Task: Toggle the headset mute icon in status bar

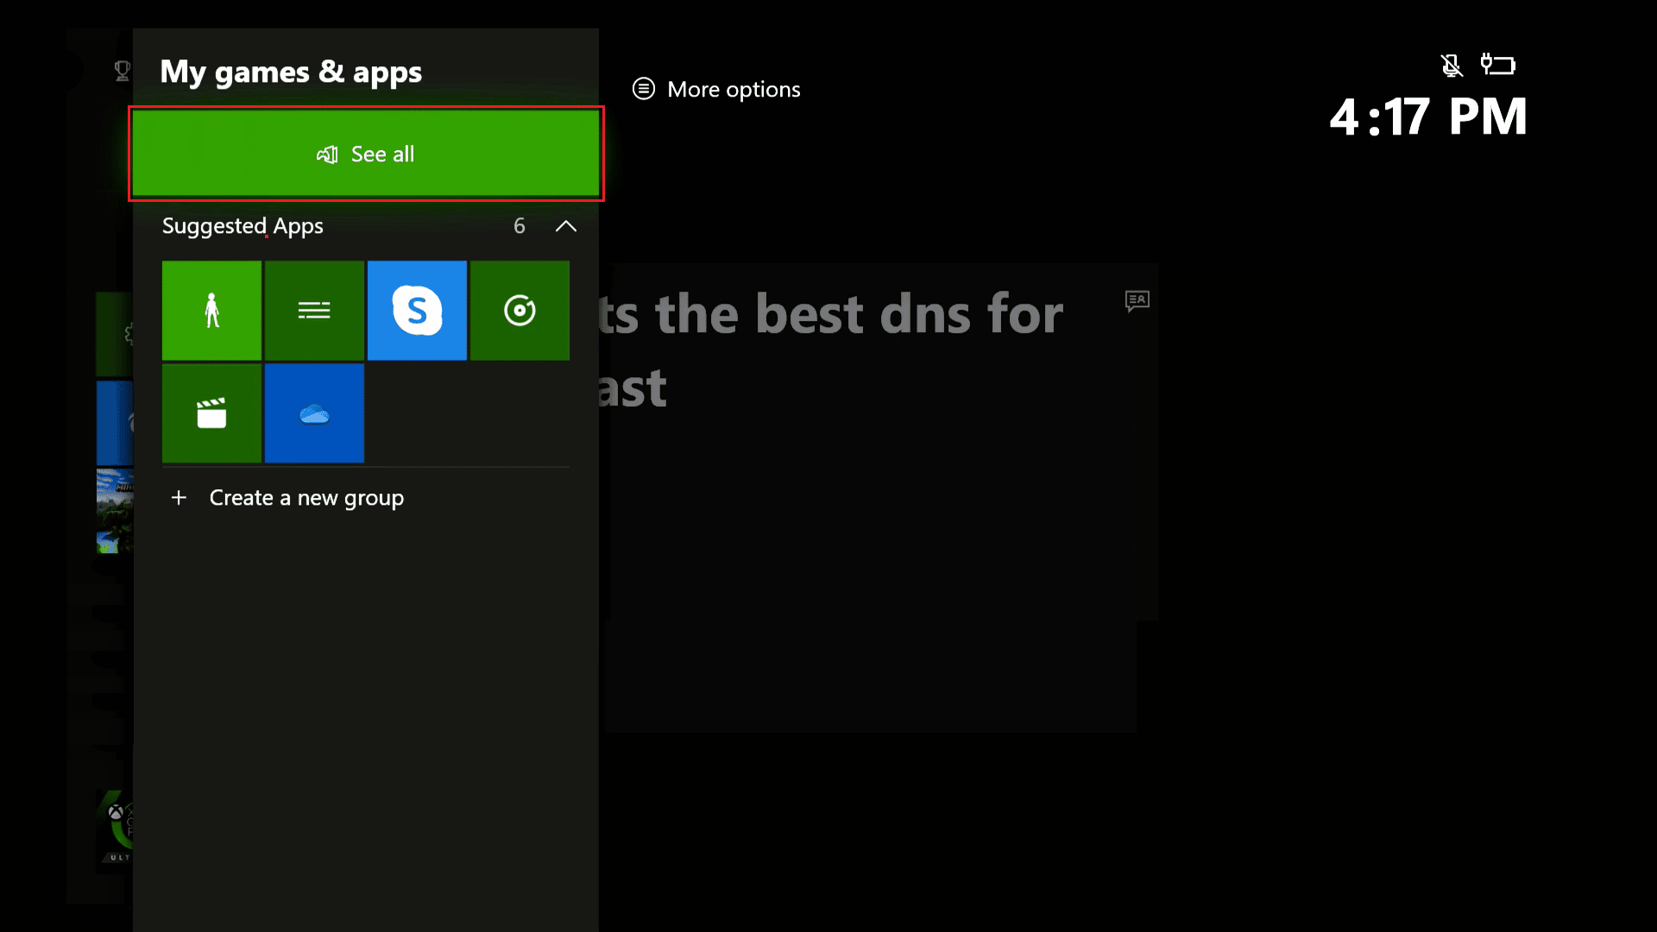Action: point(1451,65)
